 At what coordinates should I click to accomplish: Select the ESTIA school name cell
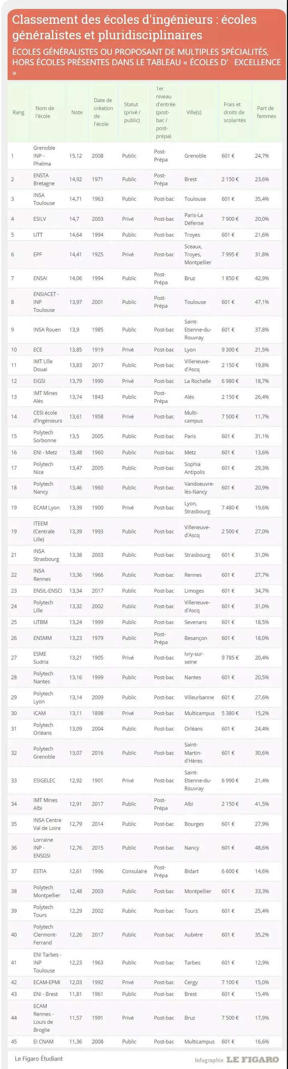[x=40, y=871]
